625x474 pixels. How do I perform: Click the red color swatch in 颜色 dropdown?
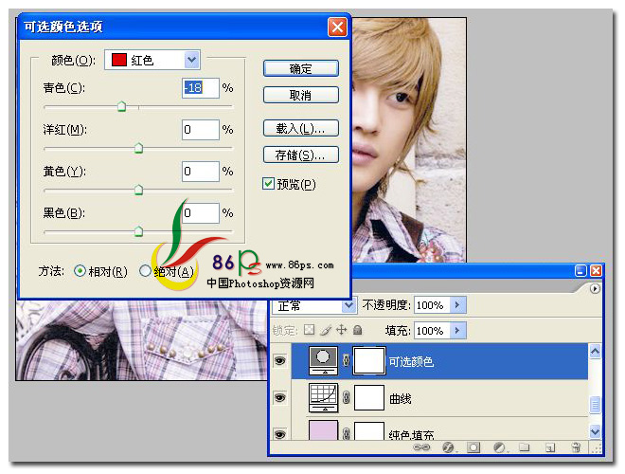coord(118,60)
